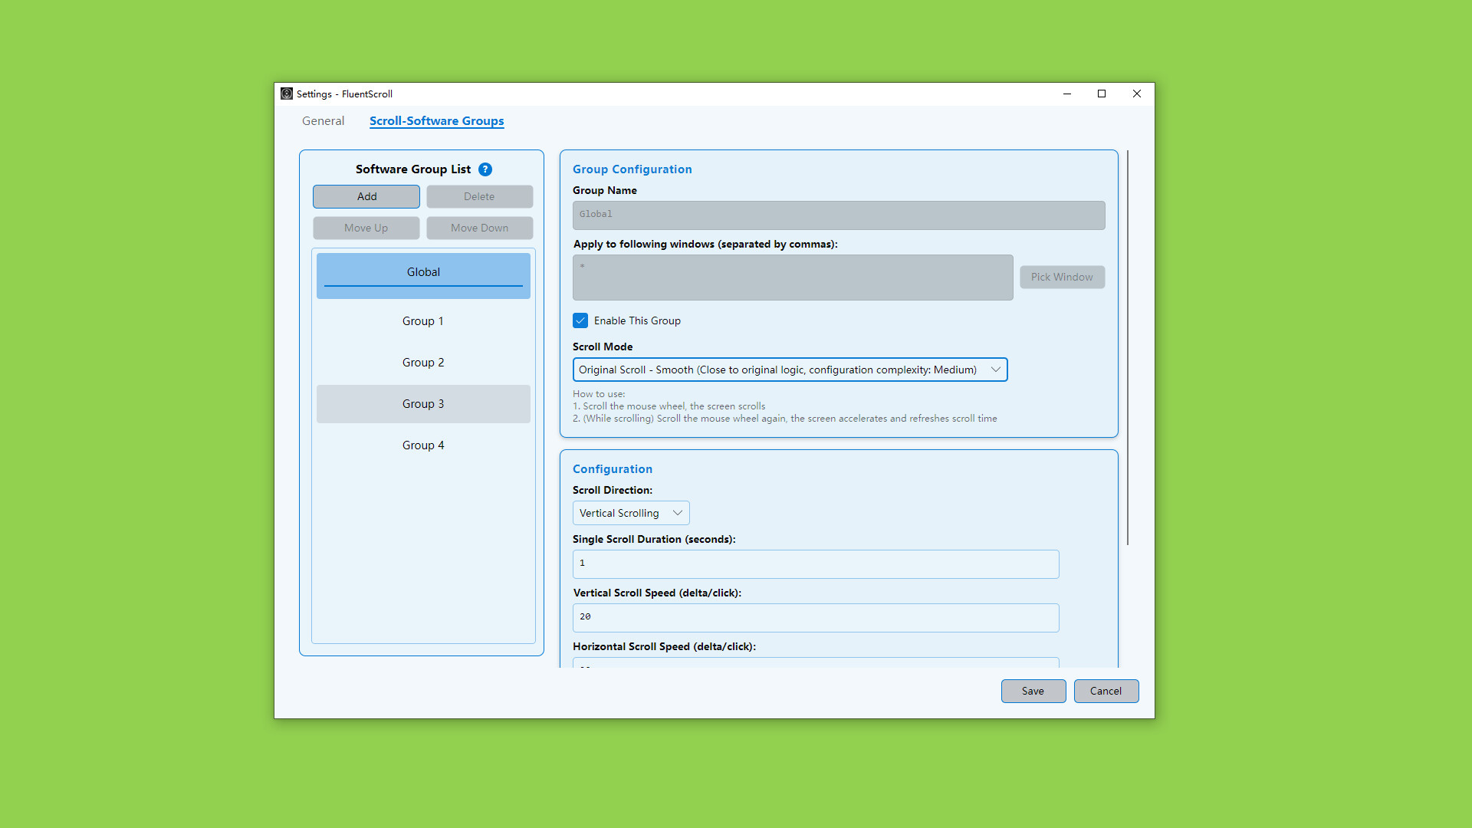This screenshot has width=1472, height=828.
Task: Click the Cancel button
Action: 1106,691
